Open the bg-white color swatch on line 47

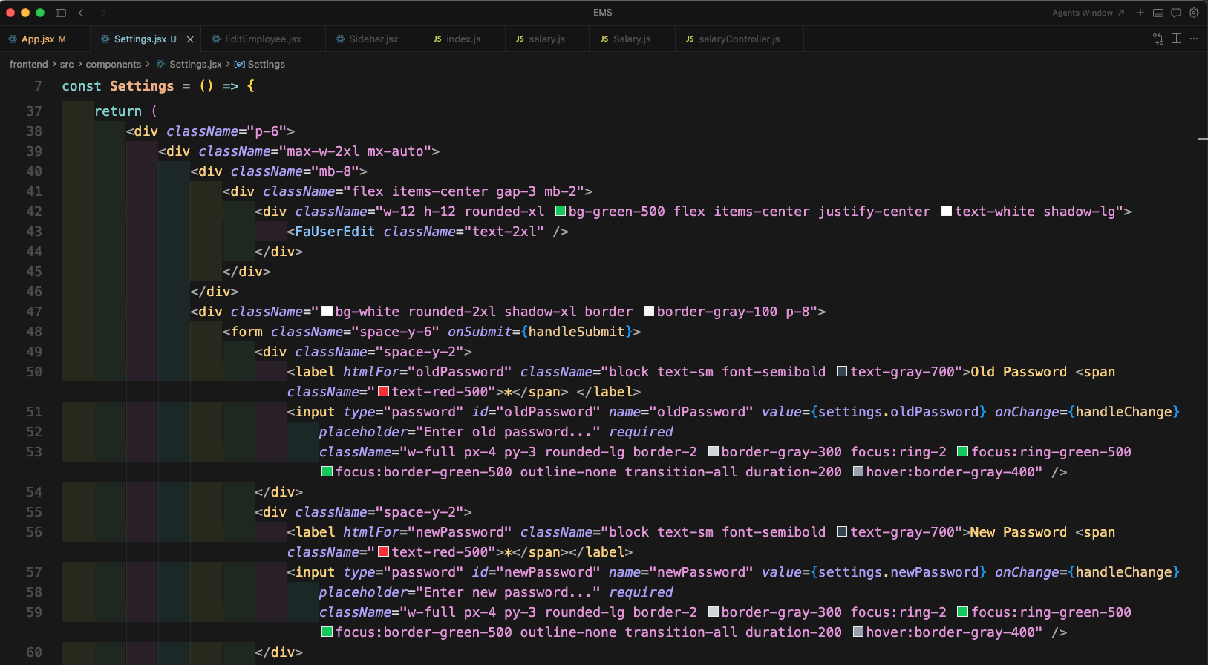coord(327,312)
